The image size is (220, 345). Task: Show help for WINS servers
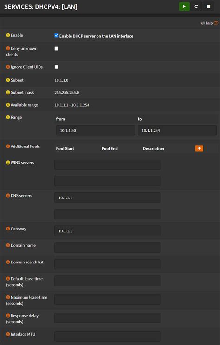[8, 163]
